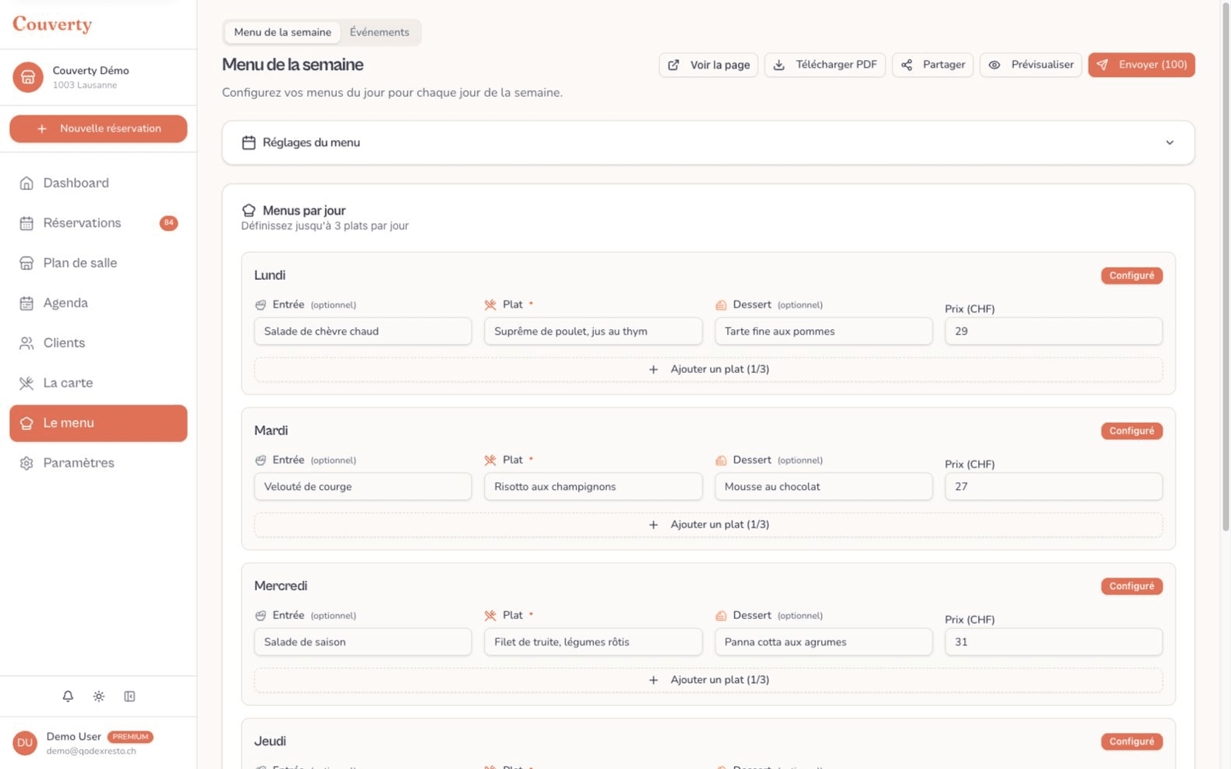Click Mardi dessert field Mousse au chocolat
The width and height of the screenshot is (1231, 769).
coord(823,487)
